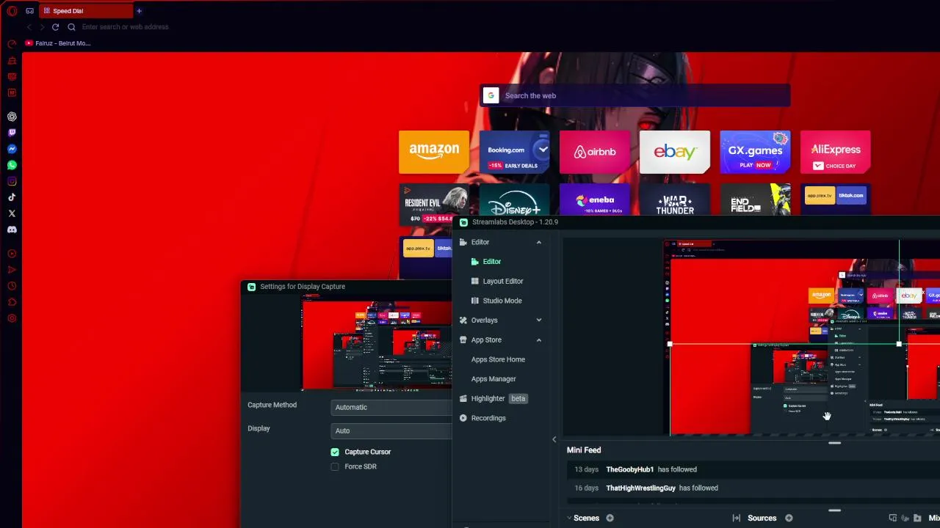Expand the Overlays section chevron

(539, 320)
